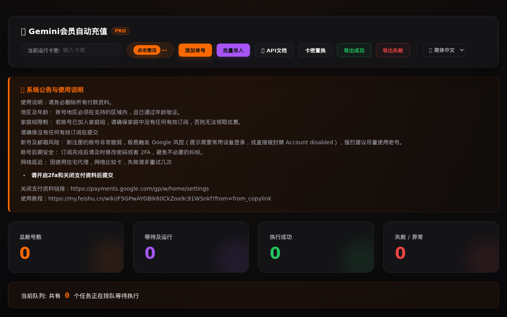
Task: Click the 执行成功 card label
Action: pyautogui.click(x=281, y=237)
